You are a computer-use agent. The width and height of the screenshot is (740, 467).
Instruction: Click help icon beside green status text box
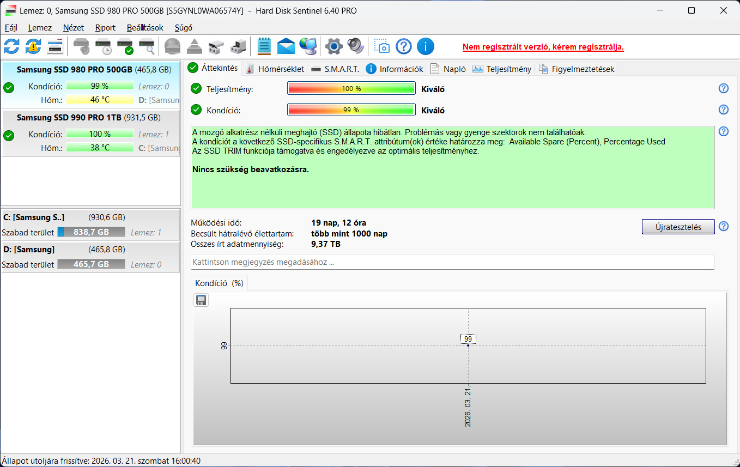pos(724,131)
